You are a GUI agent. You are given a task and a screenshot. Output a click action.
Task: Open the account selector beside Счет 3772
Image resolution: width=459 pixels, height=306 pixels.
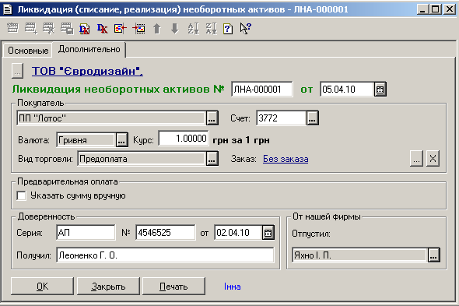[312, 118]
